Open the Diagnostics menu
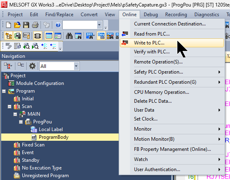The image size is (230, 180). coord(207,15)
